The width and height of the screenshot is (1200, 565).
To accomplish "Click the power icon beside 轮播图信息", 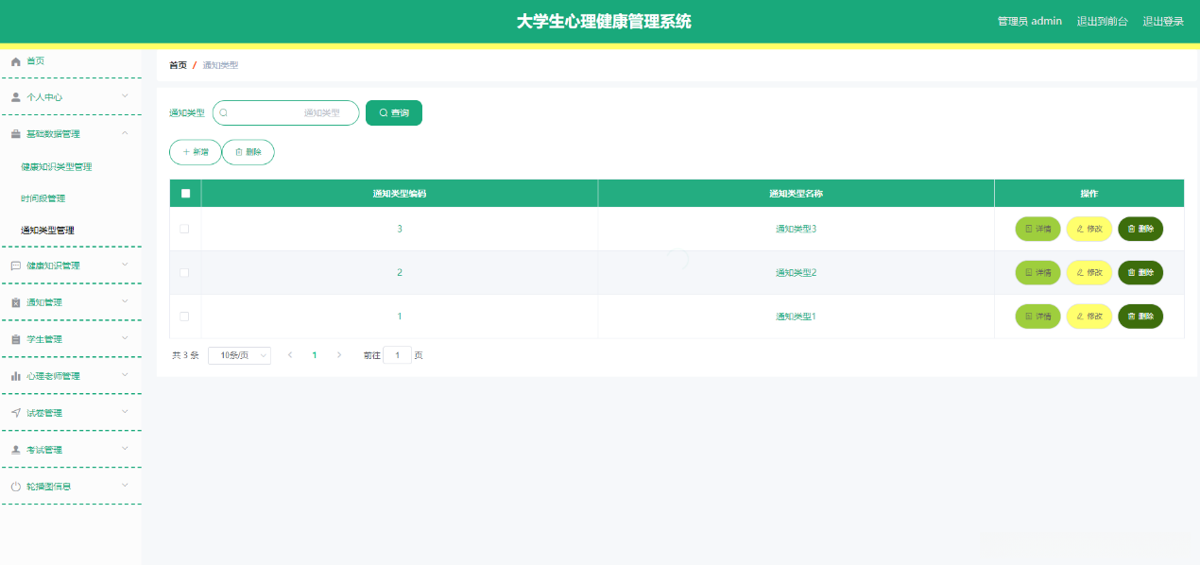I will pos(15,487).
